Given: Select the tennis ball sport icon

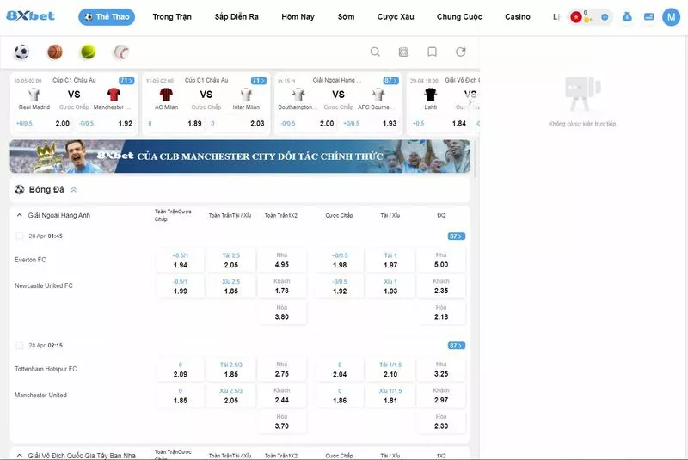Looking at the screenshot, I should 89,52.
